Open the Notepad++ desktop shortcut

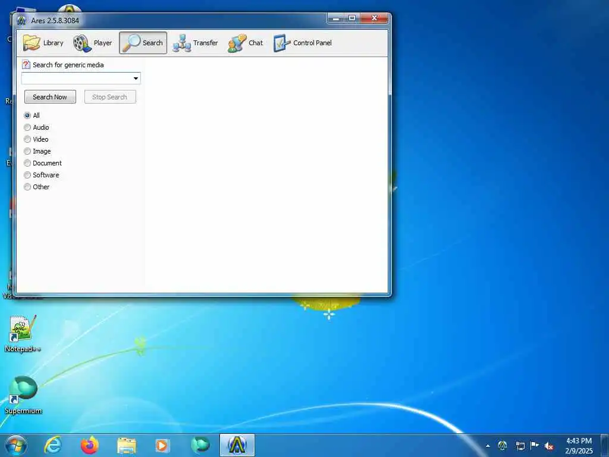[x=23, y=334]
